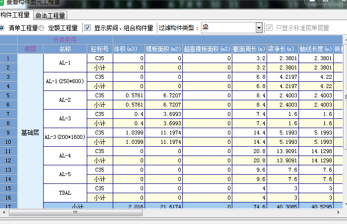This screenshot has height=224, width=347.
Task: Click the horizontal scrollbar right arrow
Action: point(338,213)
